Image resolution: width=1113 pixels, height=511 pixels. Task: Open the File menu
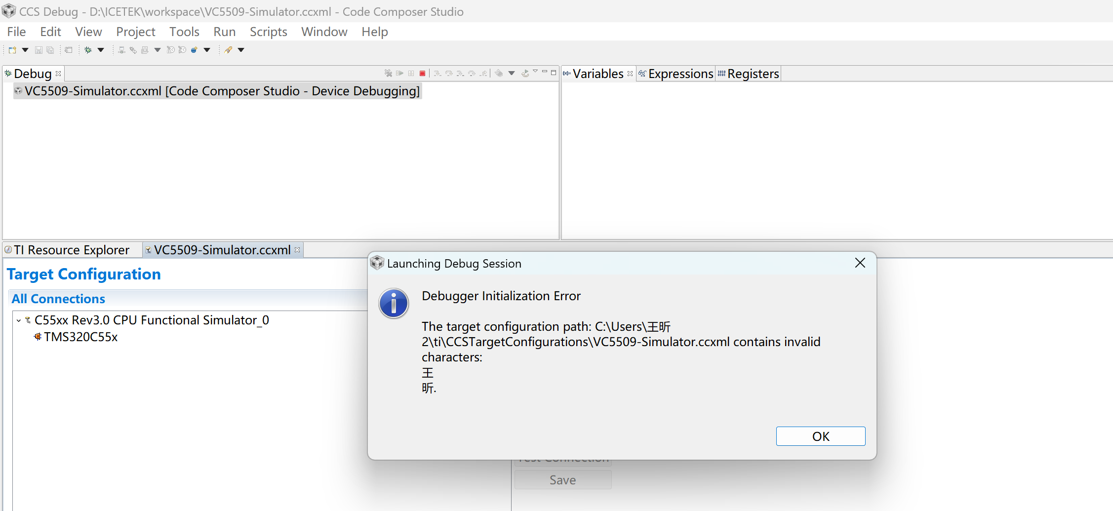[x=17, y=32]
